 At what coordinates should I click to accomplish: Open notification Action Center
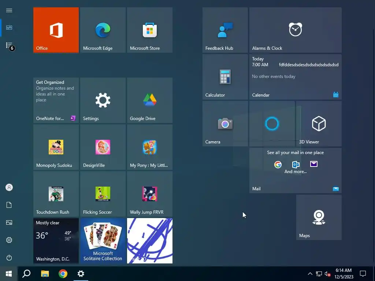(x=363, y=274)
